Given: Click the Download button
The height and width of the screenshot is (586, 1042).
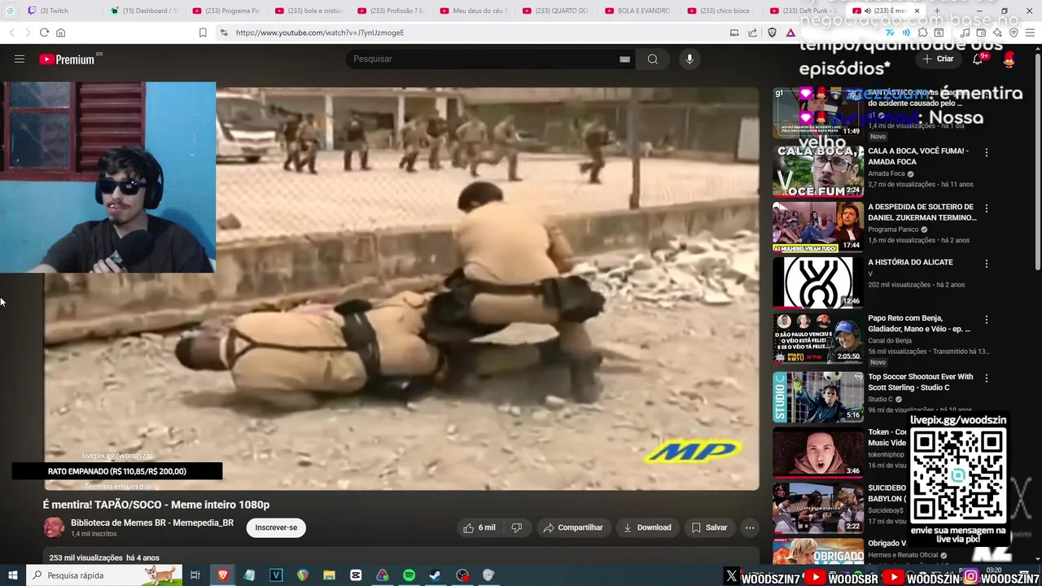Looking at the screenshot, I should 647,527.
